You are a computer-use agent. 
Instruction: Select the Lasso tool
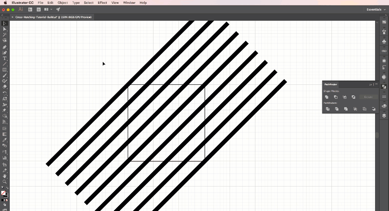5,41
